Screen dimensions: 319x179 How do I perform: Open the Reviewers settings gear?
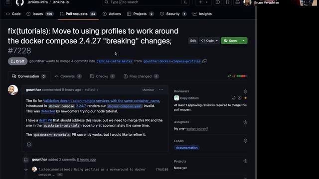[245, 91]
